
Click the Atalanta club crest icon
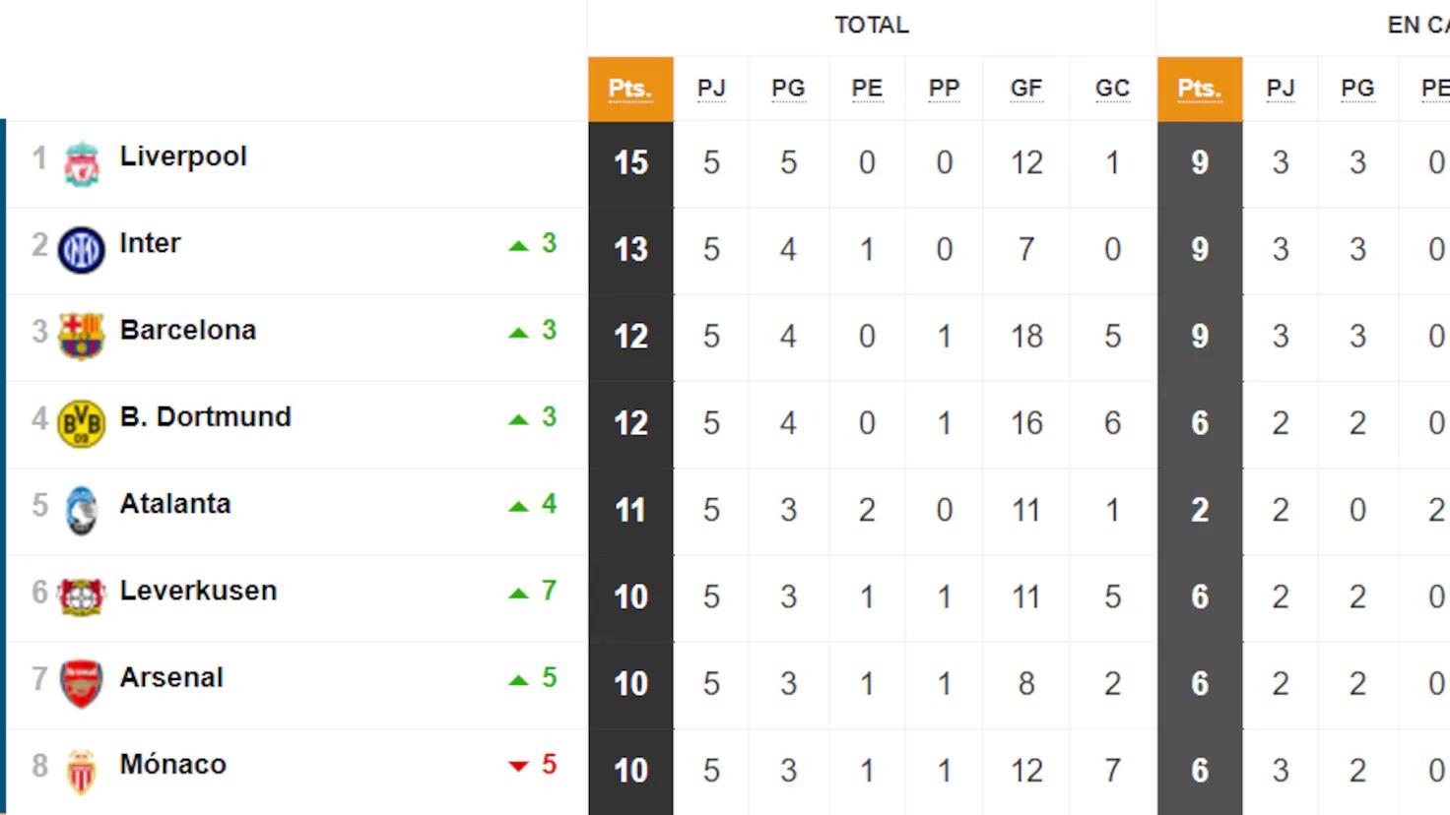[x=82, y=511]
